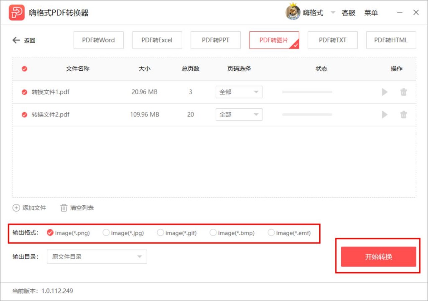Click the trash icon for 清空列表
The image size is (428, 301).
pyautogui.click(x=64, y=208)
